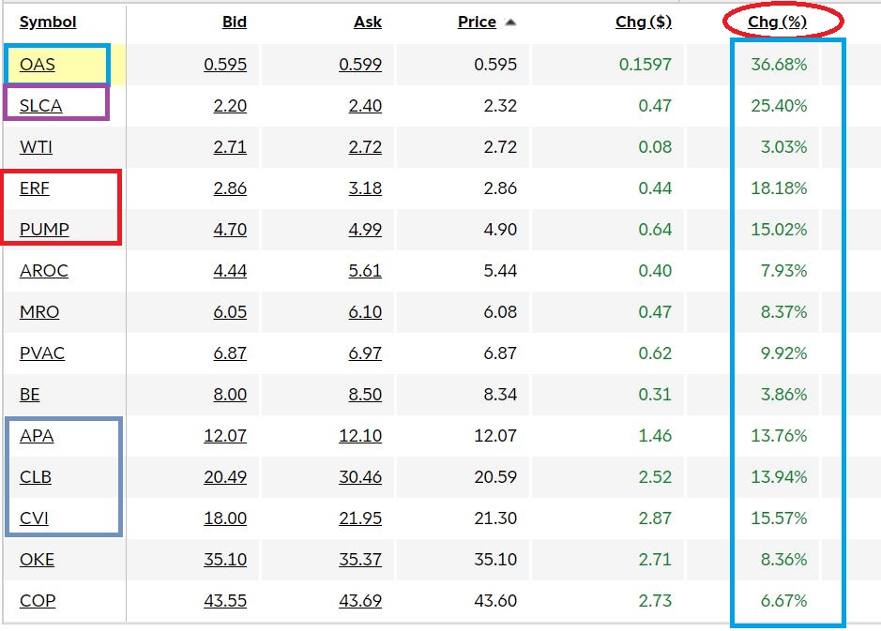This screenshot has width=881, height=631.
Task: Click OAS bid value 0.595
Action: click(x=225, y=64)
